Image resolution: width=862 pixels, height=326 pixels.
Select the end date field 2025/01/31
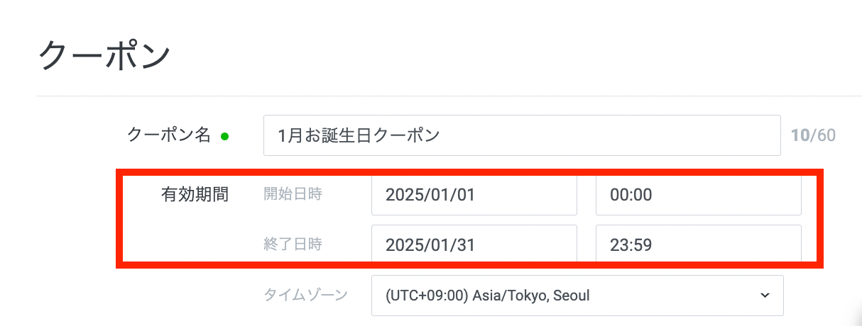tap(474, 245)
